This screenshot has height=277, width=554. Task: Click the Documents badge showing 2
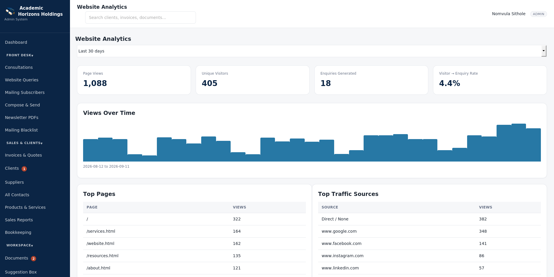click(34, 259)
